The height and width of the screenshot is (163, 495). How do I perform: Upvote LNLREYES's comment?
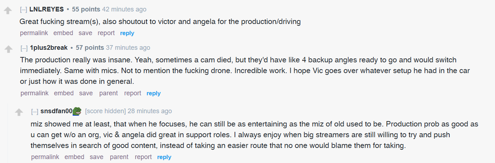[8, 11]
